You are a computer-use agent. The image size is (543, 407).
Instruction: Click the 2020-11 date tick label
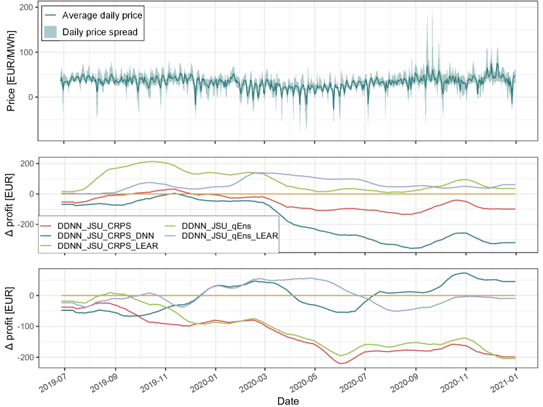455,383
